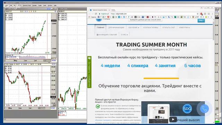Screen dimensions: 222x125
Task: Open the ОТКРЫТЬ СЧЕТ page
Action: pyautogui.click(x=169, y=27)
